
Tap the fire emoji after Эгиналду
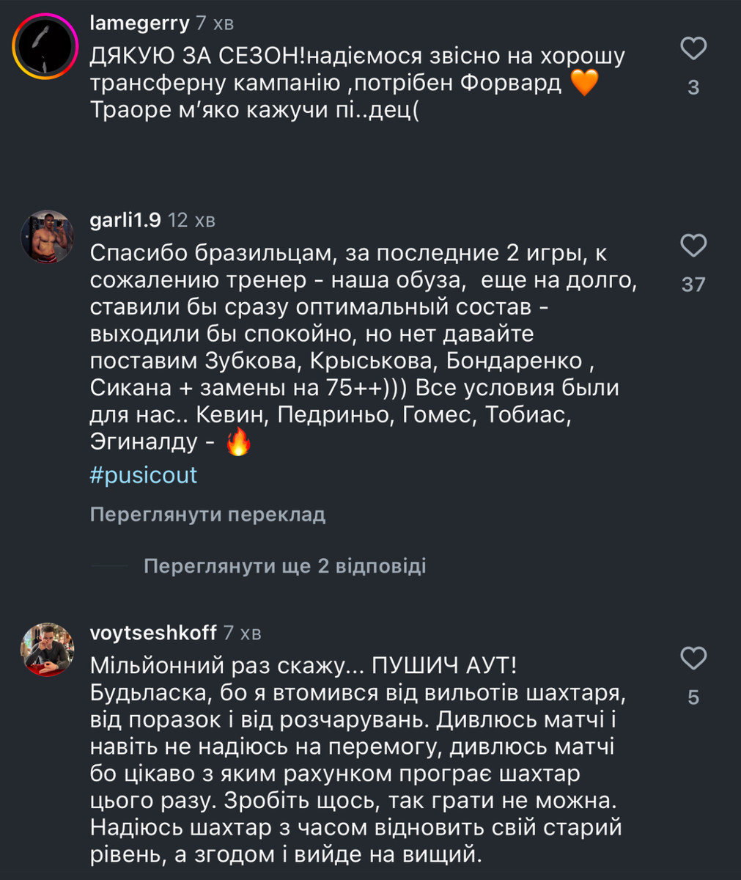point(237,442)
